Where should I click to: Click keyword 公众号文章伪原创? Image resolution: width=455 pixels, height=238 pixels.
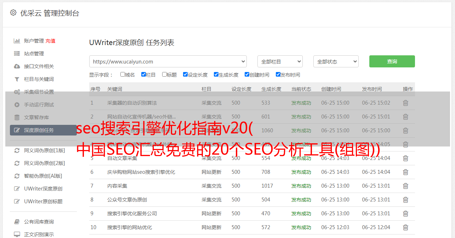point(127,200)
